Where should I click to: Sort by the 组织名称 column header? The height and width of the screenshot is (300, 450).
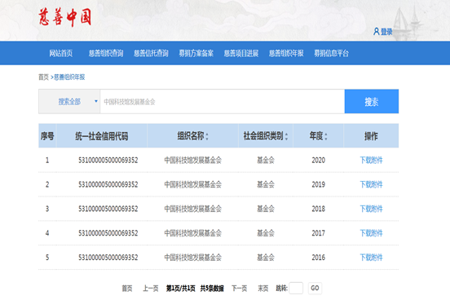(192, 136)
